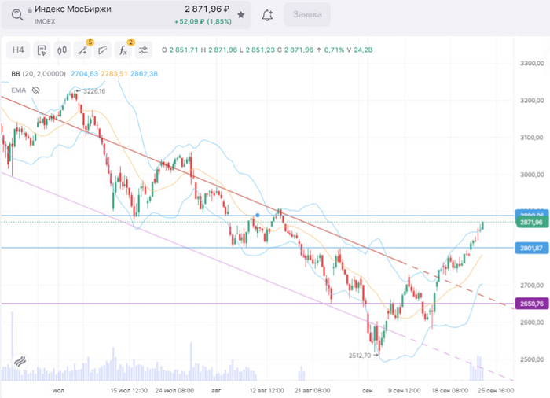This screenshot has width=550, height=398.
Task: Open the fx indicators icon with badge 2
Action: (123, 50)
